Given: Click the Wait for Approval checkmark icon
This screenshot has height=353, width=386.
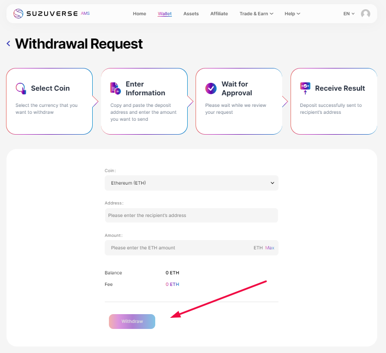Looking at the screenshot, I should pyautogui.click(x=211, y=88).
